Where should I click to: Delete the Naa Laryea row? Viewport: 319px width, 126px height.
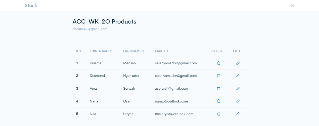[x=219, y=114]
